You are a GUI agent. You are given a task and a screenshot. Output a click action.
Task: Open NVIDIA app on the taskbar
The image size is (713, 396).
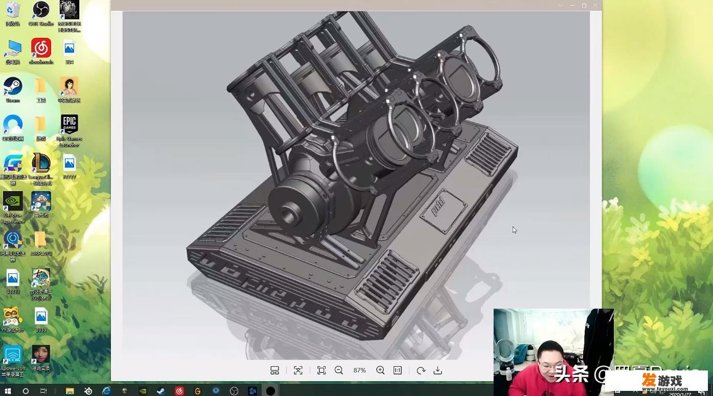(143, 391)
